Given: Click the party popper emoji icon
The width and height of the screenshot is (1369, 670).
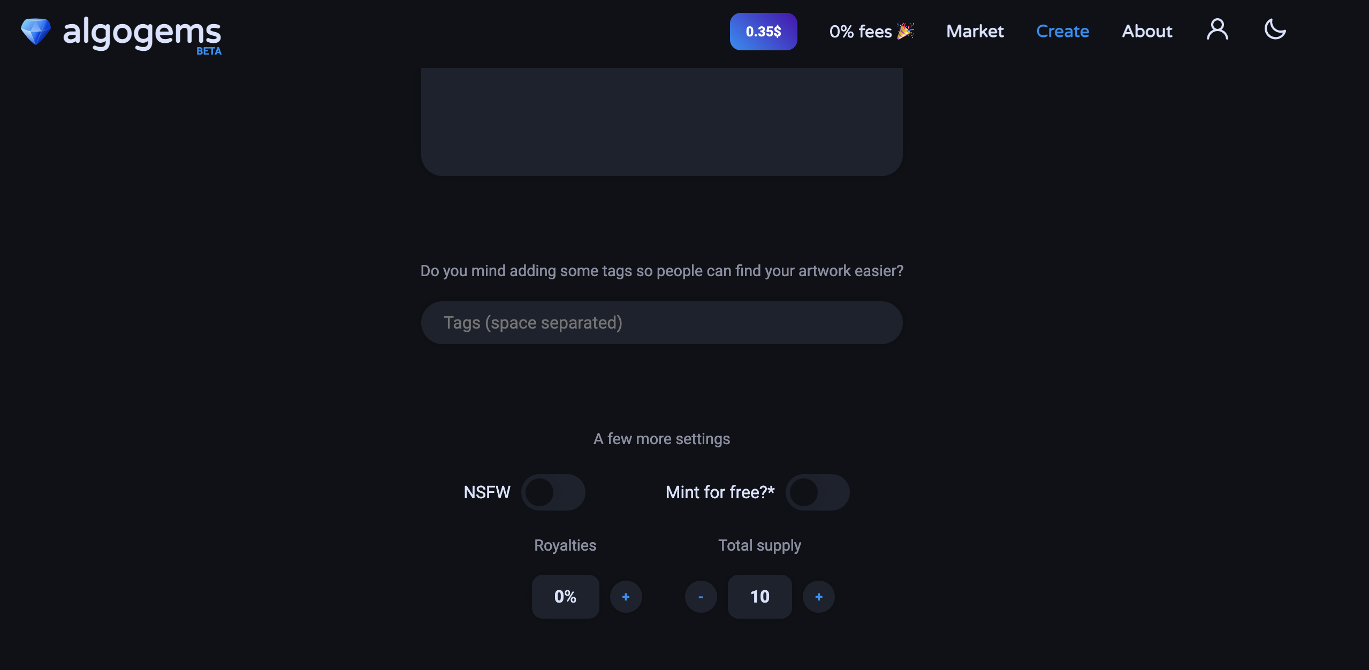Looking at the screenshot, I should coord(906,31).
